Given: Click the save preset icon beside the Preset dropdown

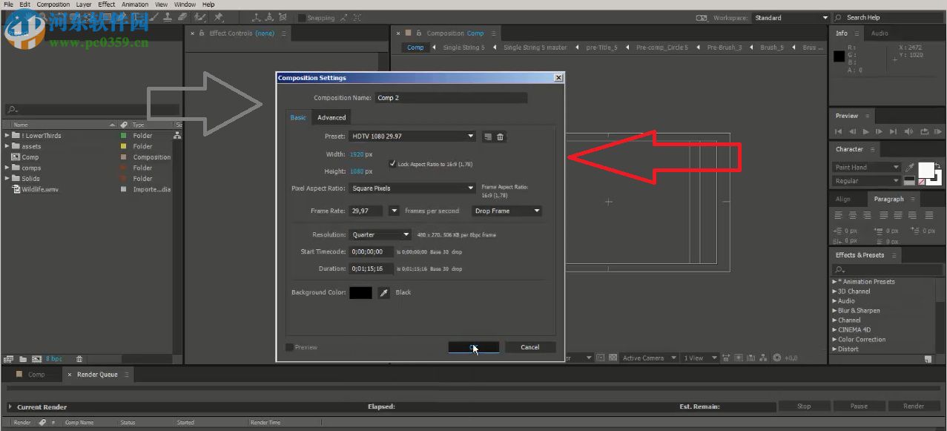Looking at the screenshot, I should point(487,136).
